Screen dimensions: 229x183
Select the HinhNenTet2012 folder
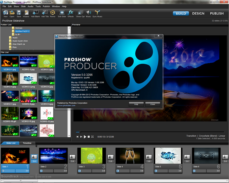22,31
